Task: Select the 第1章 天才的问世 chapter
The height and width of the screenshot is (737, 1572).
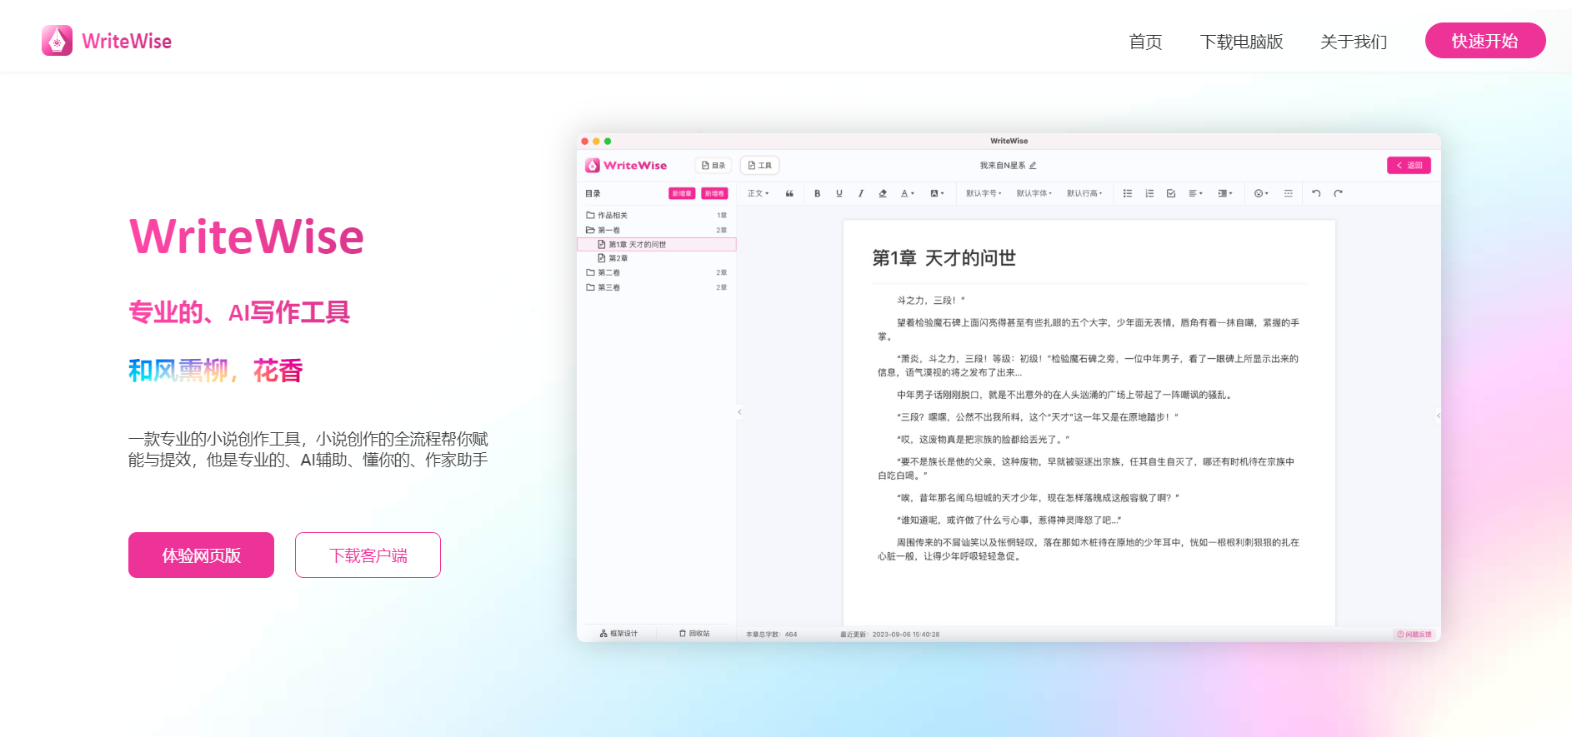Action: pos(656,244)
